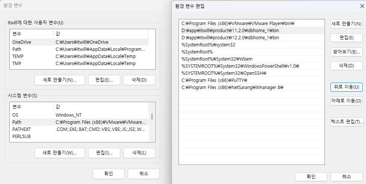This screenshot has height=184, width=366.
Task: Select TMP user variable row
Action: pyautogui.click(x=80, y=63)
